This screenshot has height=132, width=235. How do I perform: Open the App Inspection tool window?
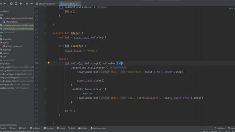(98, 128)
